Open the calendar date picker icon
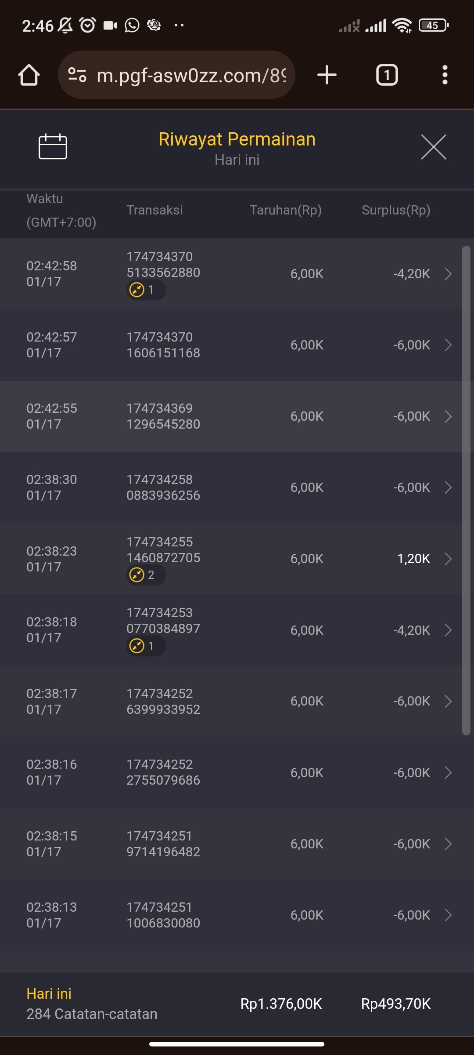 point(53,146)
